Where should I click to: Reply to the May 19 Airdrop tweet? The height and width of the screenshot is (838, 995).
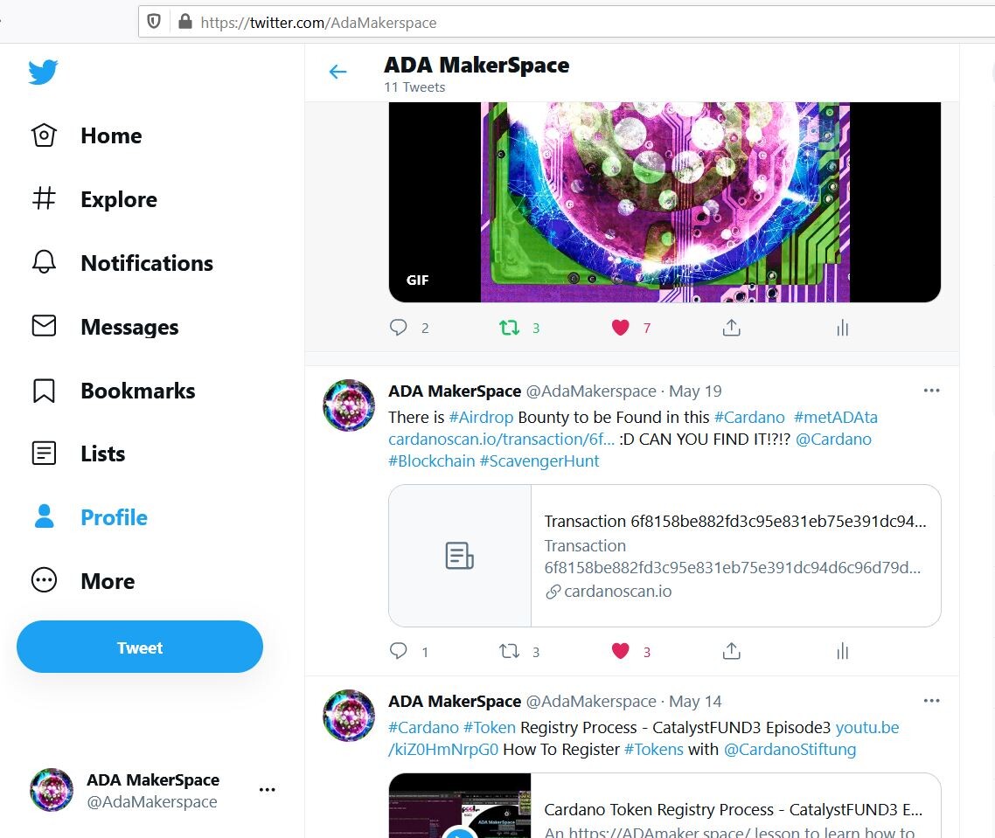point(398,651)
